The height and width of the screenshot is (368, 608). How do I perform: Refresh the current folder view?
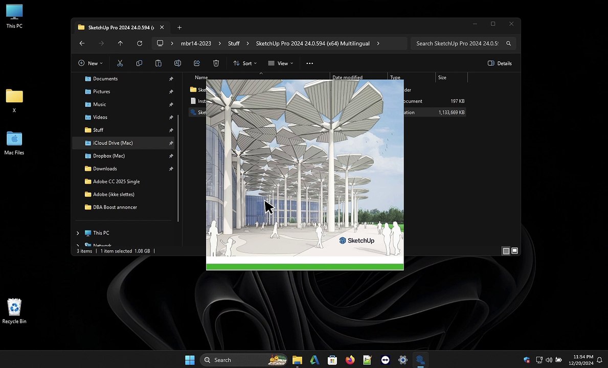pyautogui.click(x=140, y=43)
